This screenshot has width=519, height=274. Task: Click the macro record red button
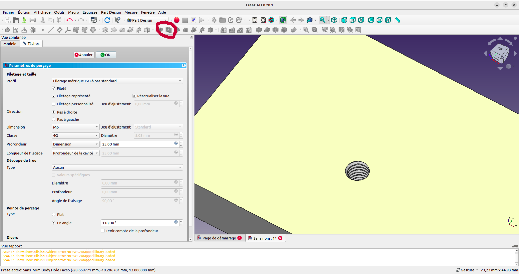[x=177, y=20]
